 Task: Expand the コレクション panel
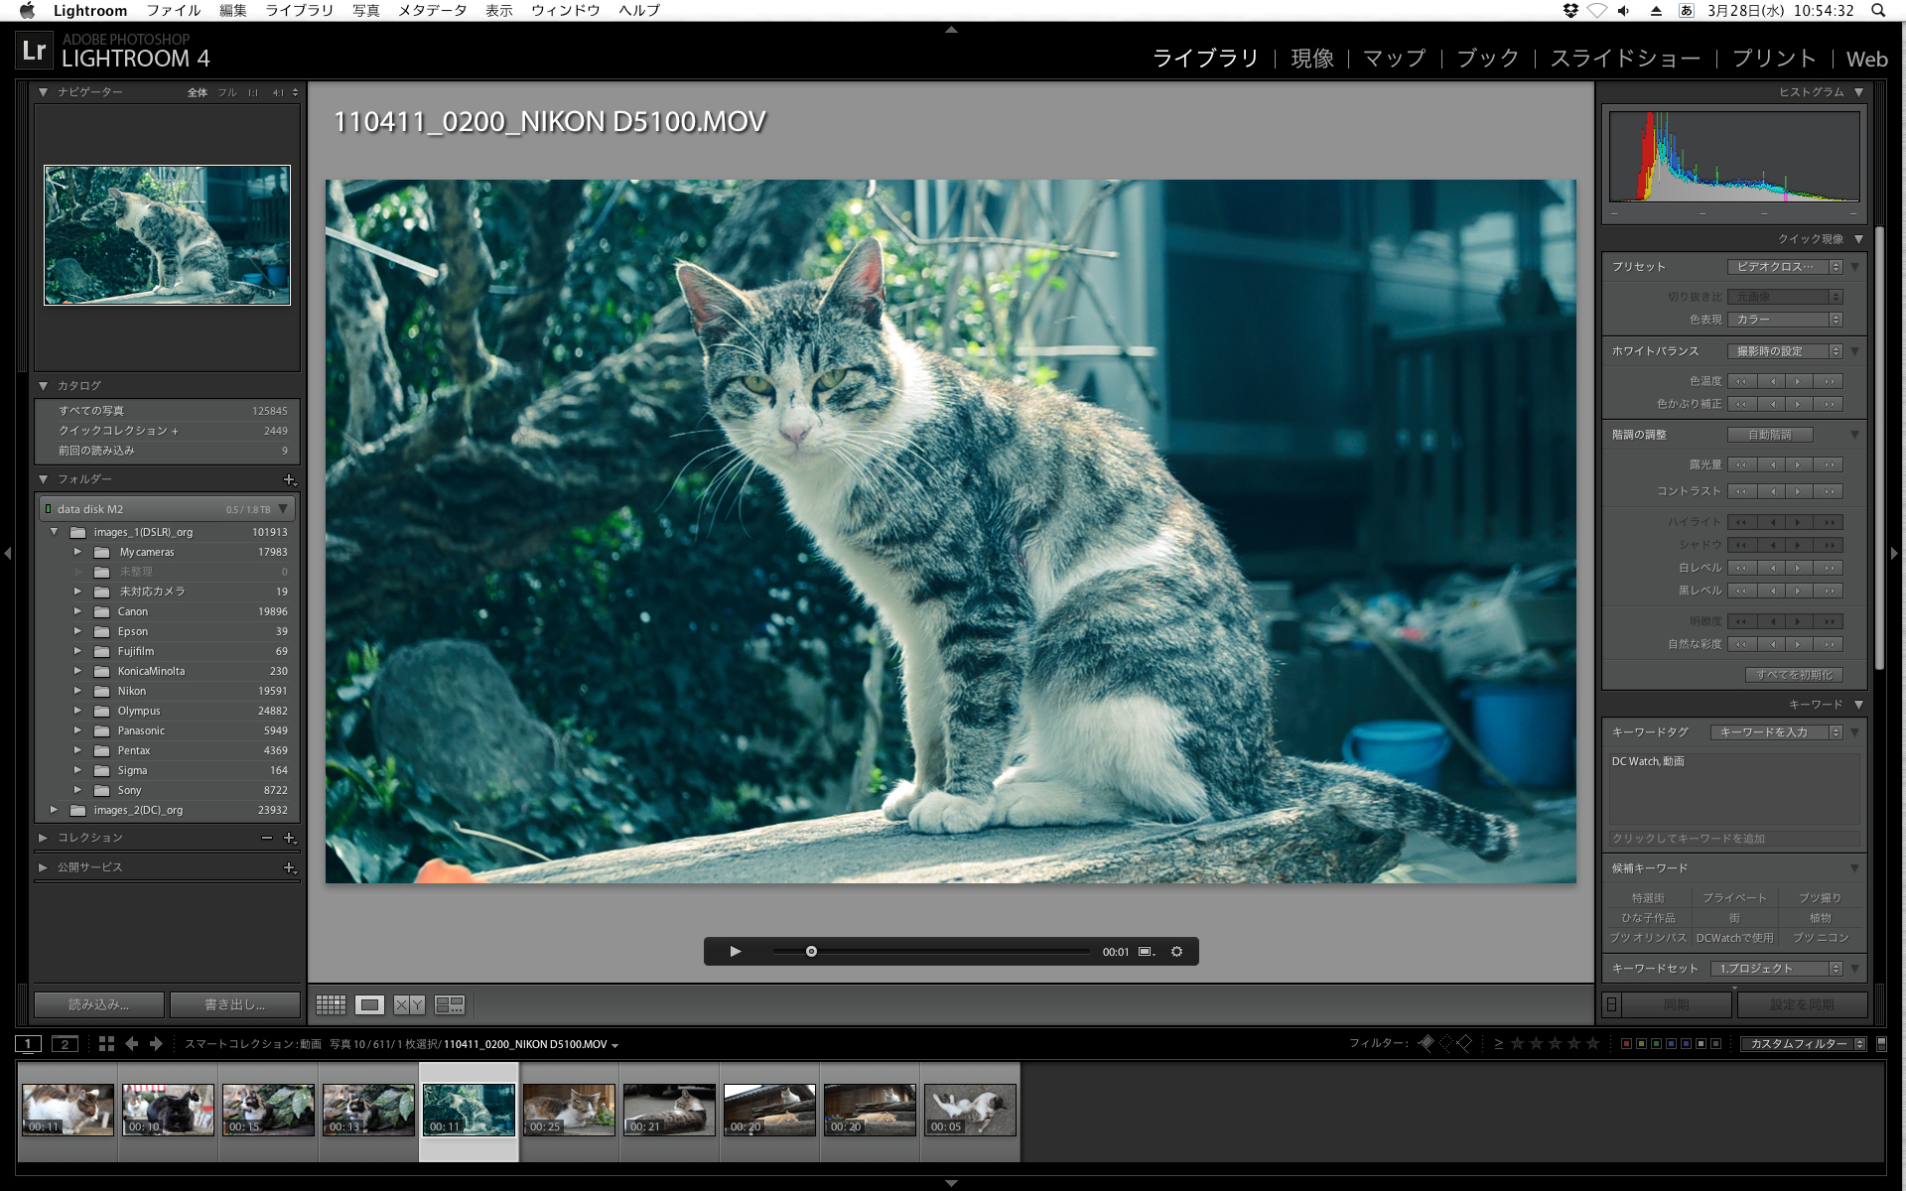(44, 838)
